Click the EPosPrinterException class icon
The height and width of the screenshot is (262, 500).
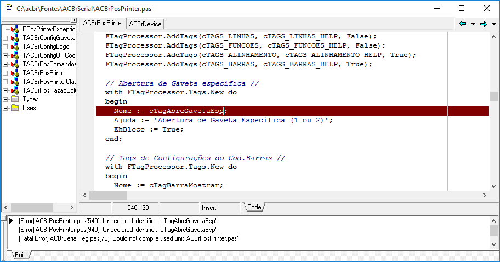point(15,29)
